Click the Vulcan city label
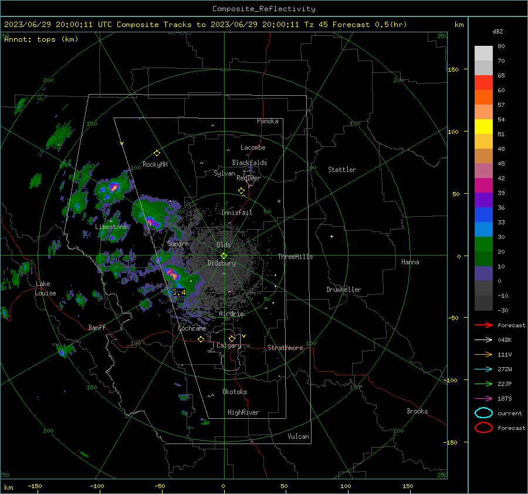This screenshot has width=528, height=494. [x=298, y=436]
